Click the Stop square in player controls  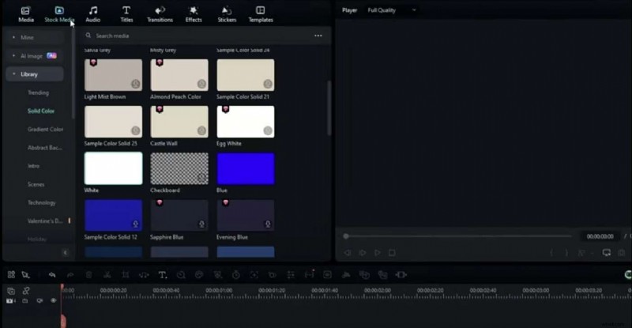pos(392,253)
